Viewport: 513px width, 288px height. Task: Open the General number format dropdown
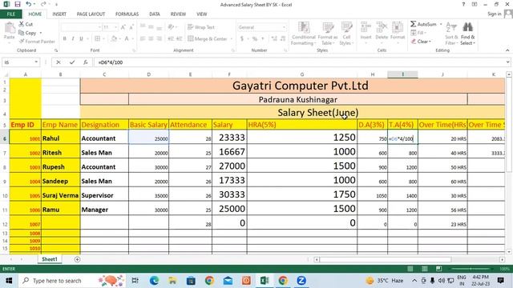tap(284, 27)
